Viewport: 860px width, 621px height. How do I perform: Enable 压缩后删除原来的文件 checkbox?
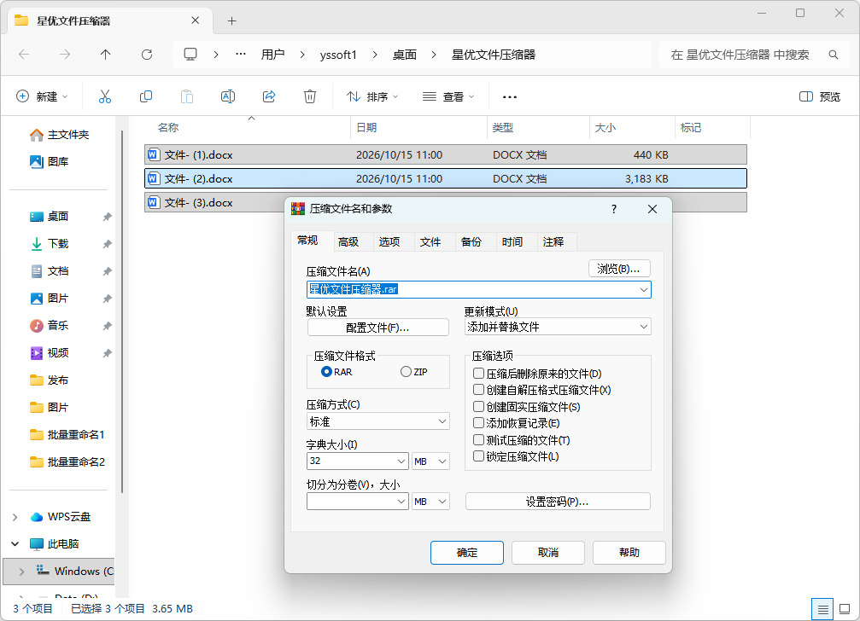pyautogui.click(x=478, y=374)
